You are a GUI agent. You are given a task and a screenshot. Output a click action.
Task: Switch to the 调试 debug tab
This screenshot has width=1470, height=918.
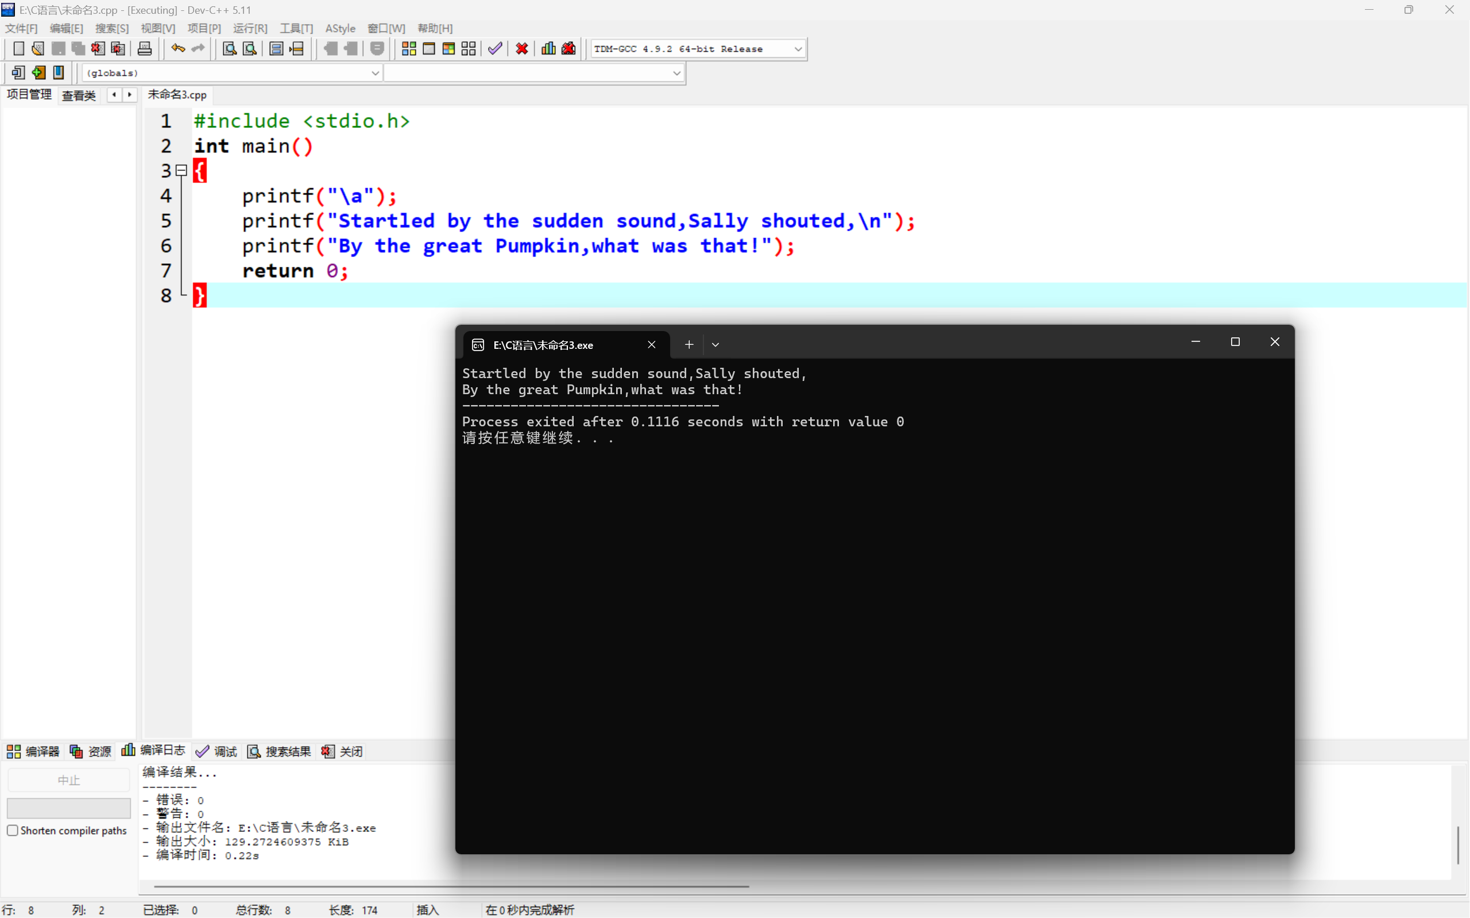[217, 751]
